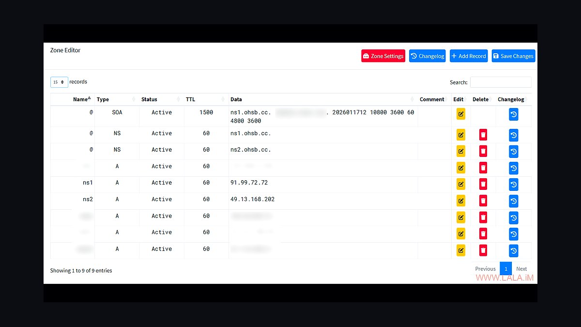Edit the NS record ns1.ohsb.cc.
Screen dimensions: 581x327
[x=460, y=135]
